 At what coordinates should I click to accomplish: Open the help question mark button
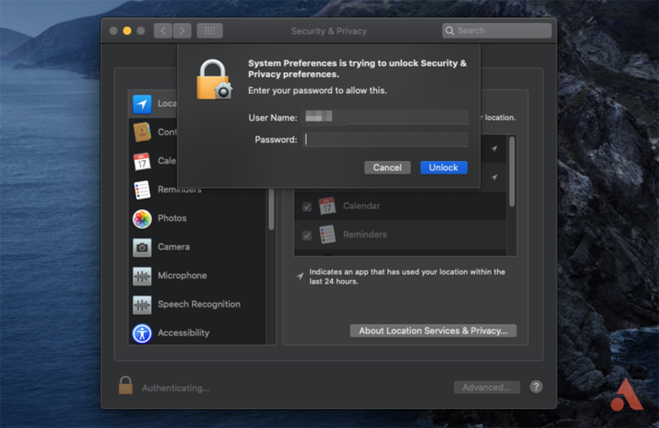click(x=536, y=387)
